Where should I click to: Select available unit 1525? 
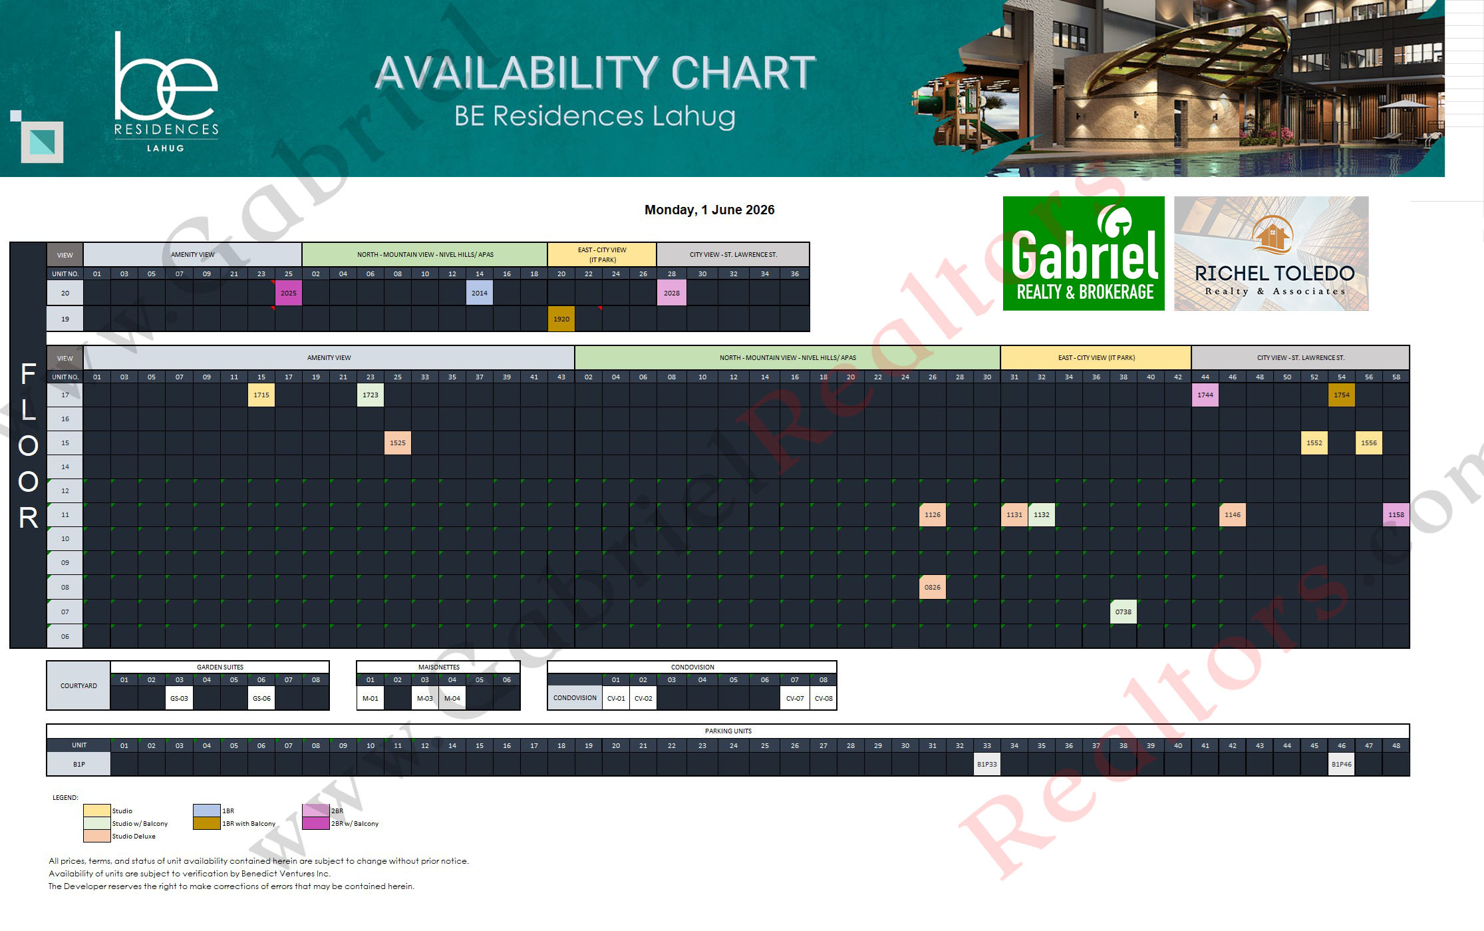click(398, 443)
